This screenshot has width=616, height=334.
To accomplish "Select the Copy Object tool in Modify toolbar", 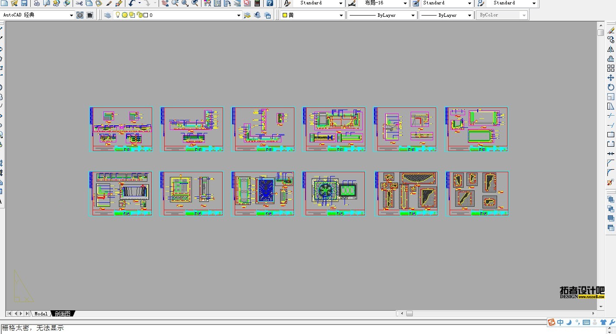I will tap(611, 40).
